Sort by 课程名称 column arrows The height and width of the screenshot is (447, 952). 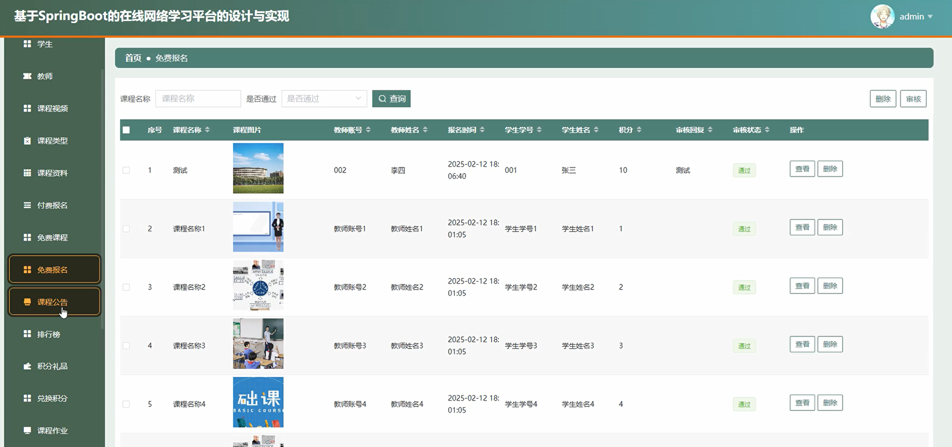tap(207, 130)
